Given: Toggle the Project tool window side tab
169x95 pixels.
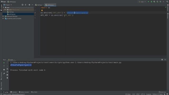Looking at the screenshot, I should coord(1,7).
